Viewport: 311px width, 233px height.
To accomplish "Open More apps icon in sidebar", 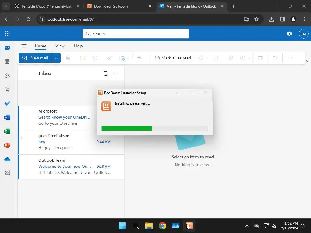I will tap(7, 172).
